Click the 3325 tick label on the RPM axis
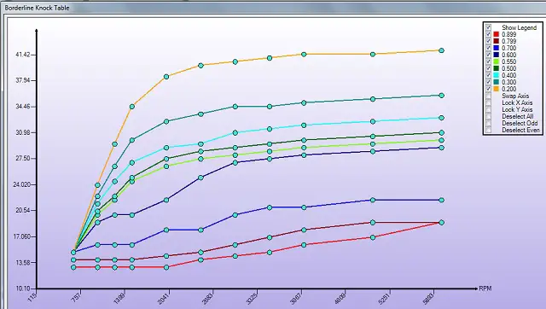 pyautogui.click(x=252, y=299)
